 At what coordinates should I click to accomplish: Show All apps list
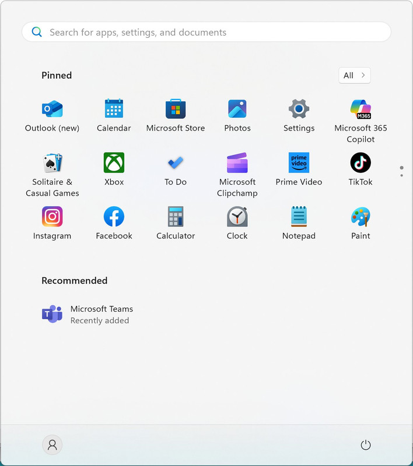355,75
